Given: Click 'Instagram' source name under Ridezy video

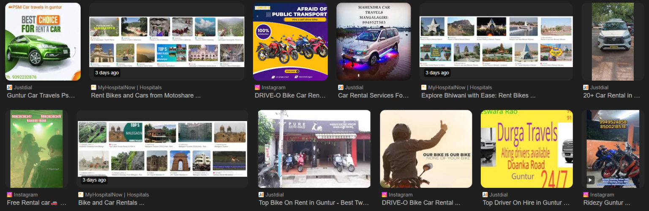Looking at the screenshot, I should point(602,195).
